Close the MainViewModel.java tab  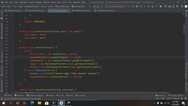coord(46,11)
